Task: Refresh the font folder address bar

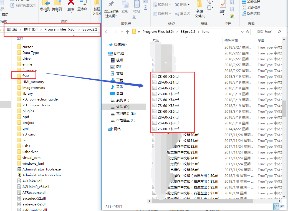Action: [248, 32]
